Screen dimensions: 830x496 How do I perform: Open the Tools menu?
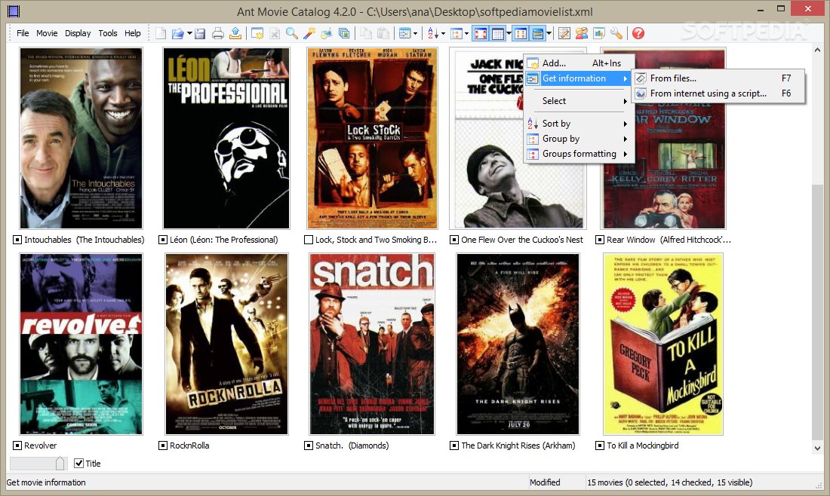click(x=108, y=33)
